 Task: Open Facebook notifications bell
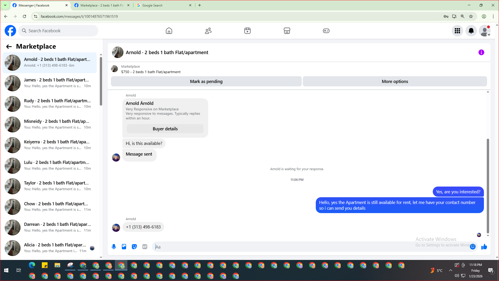pos(471,31)
